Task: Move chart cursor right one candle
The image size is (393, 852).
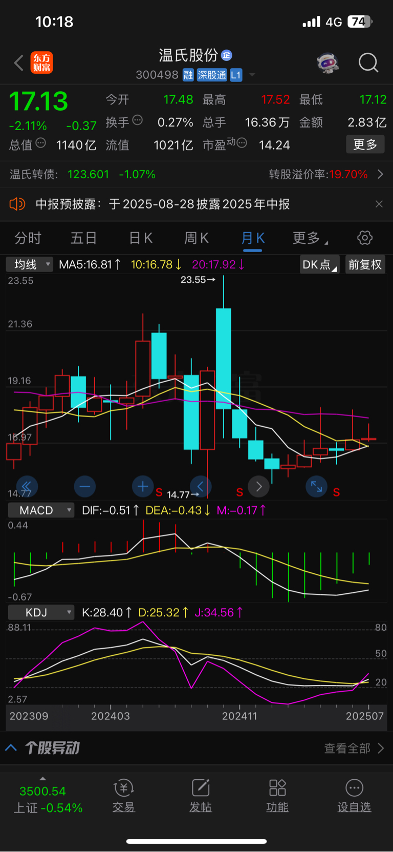Action: point(259,486)
